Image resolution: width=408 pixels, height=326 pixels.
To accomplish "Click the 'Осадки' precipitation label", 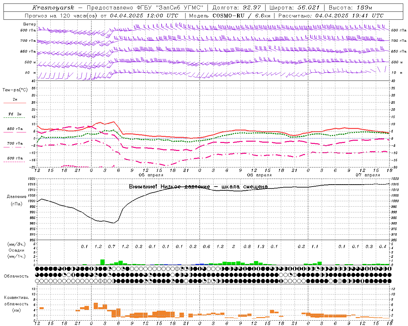I will pyautogui.click(x=17, y=250).
